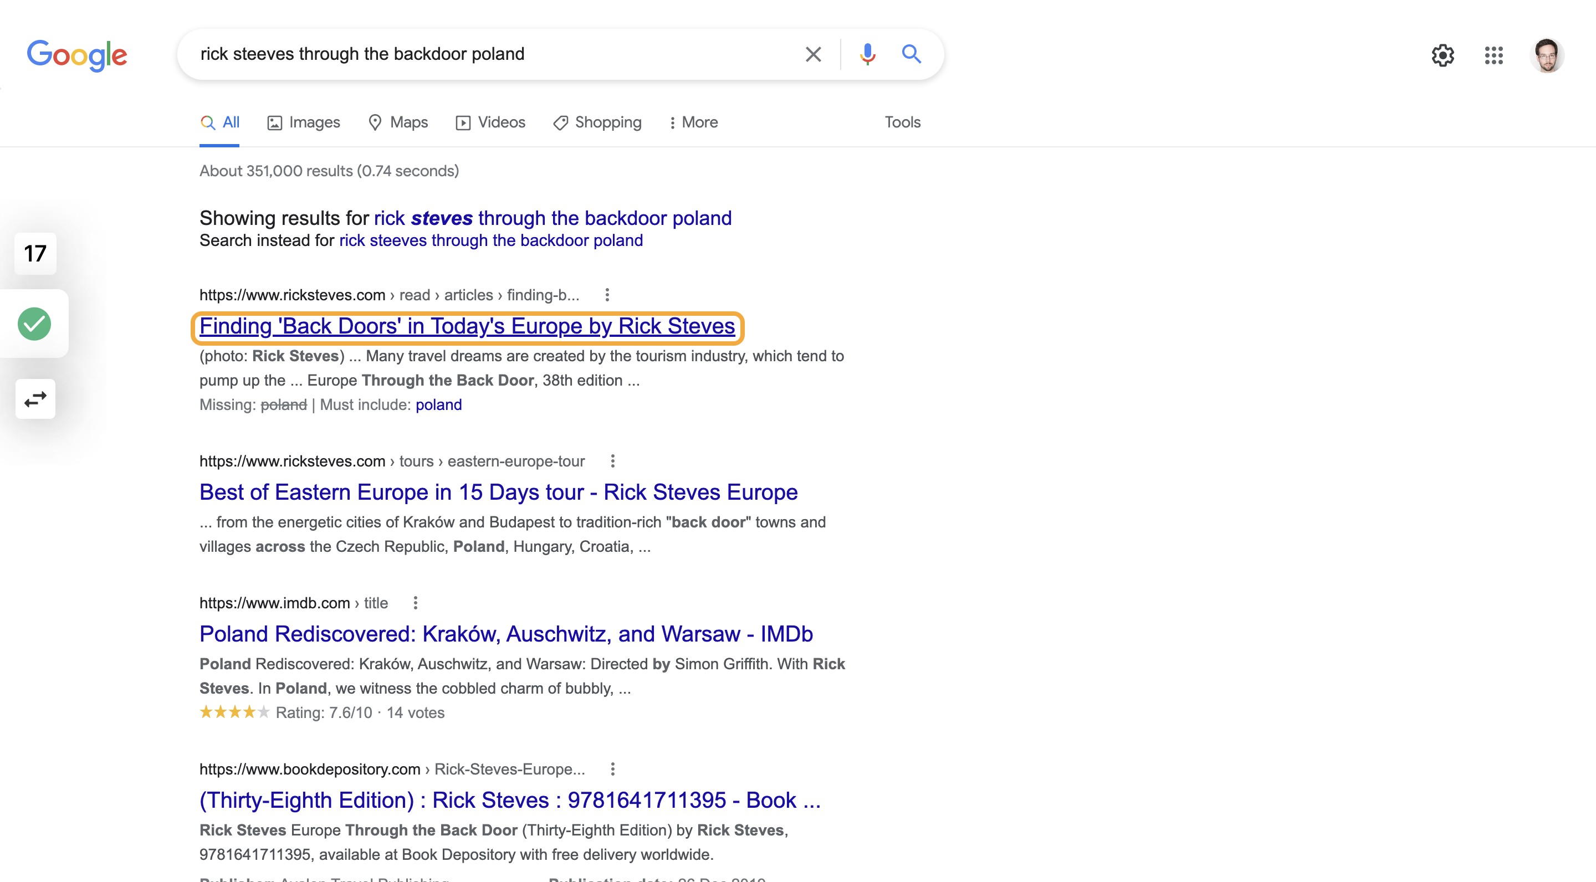Search instead for 'rick steeves' original query

pyautogui.click(x=490, y=240)
